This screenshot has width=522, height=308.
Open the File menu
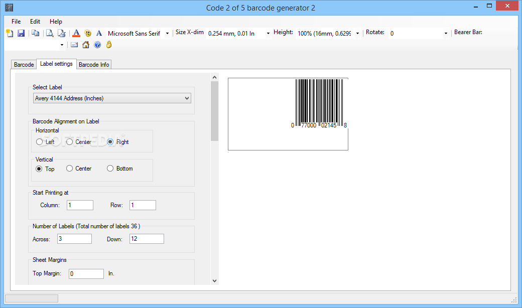tap(16, 21)
